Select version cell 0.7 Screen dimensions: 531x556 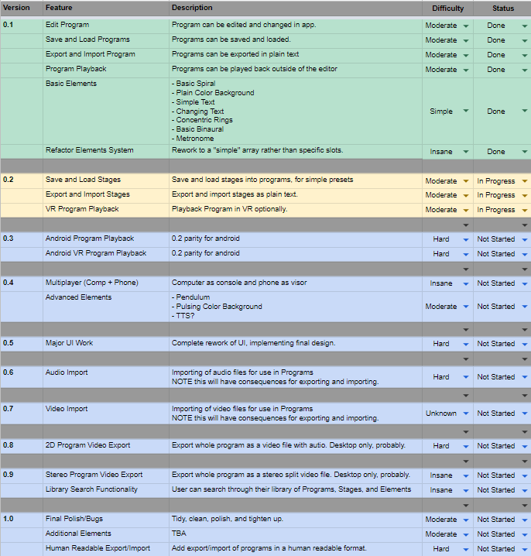[22, 413]
